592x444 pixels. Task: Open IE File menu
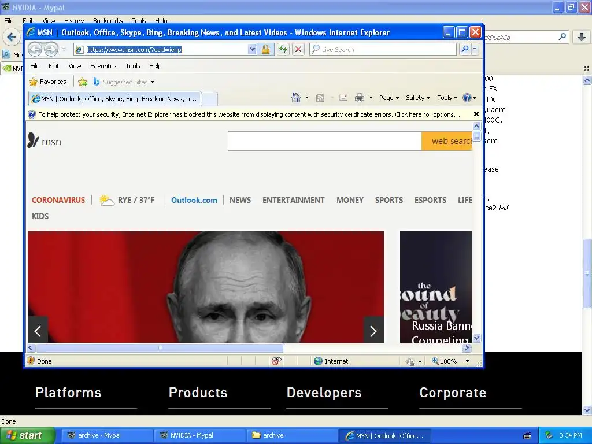(35, 66)
